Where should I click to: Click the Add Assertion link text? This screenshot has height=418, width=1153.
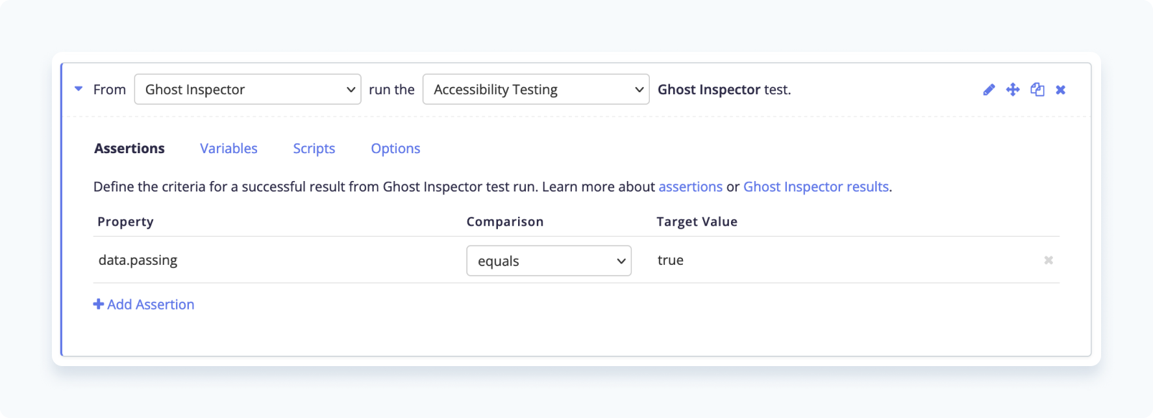pos(151,304)
